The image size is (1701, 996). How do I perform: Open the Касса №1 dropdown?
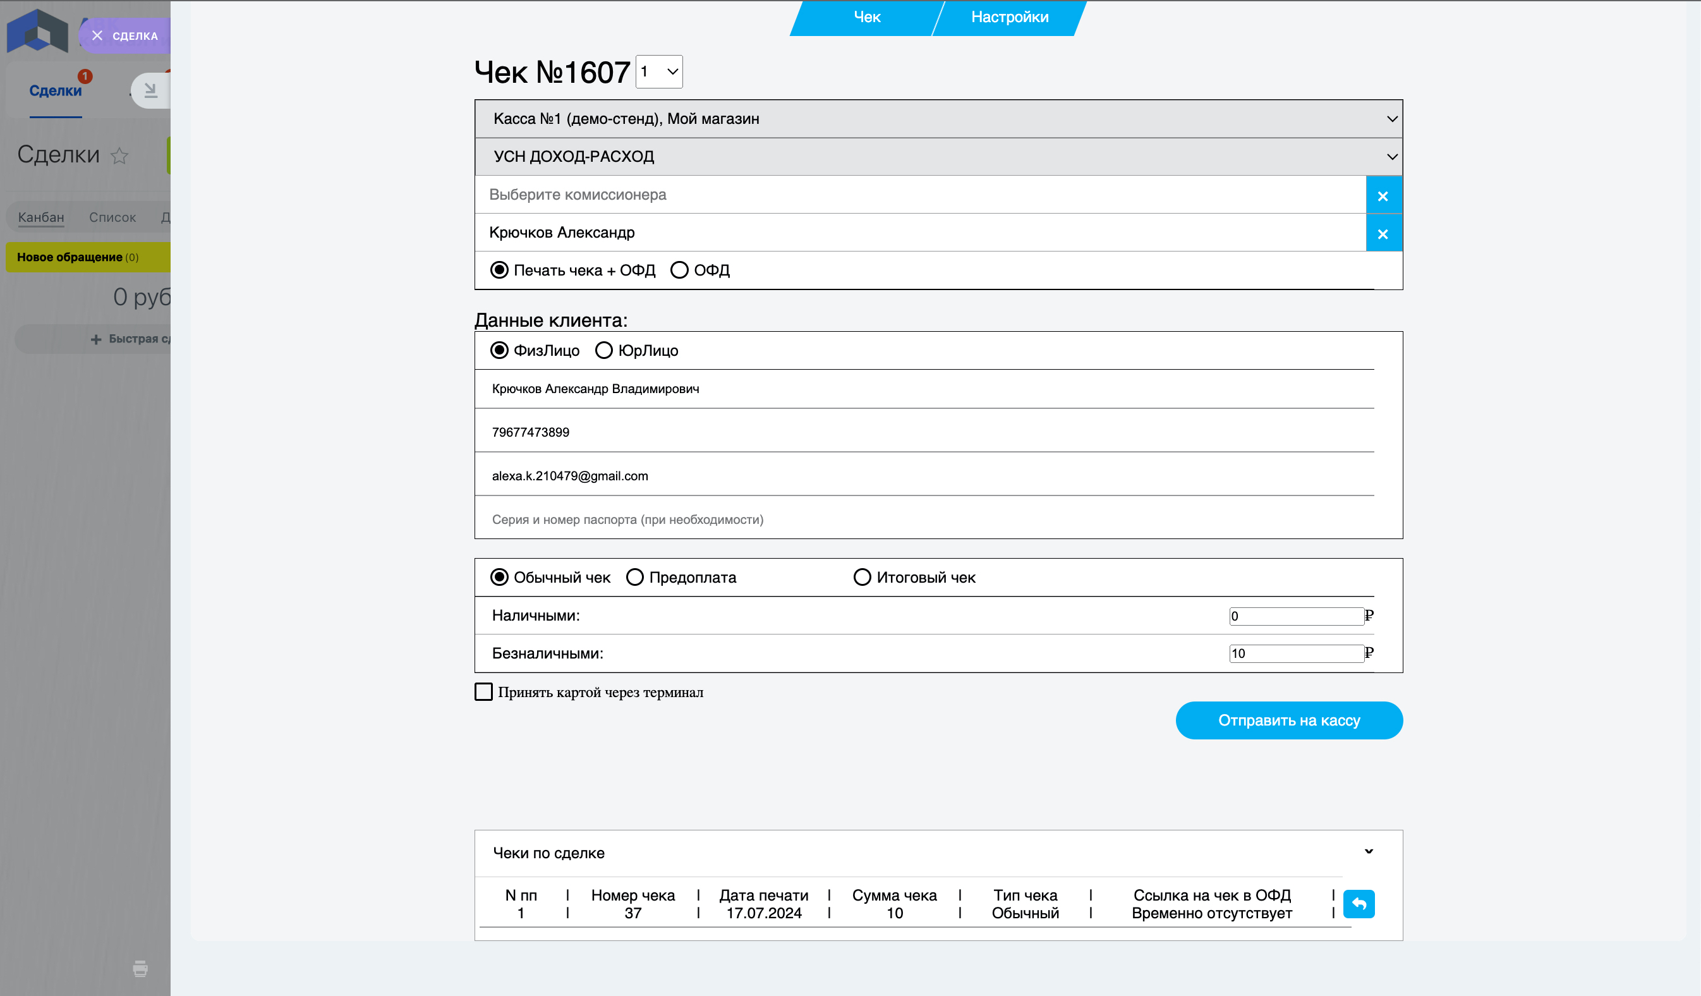click(938, 119)
